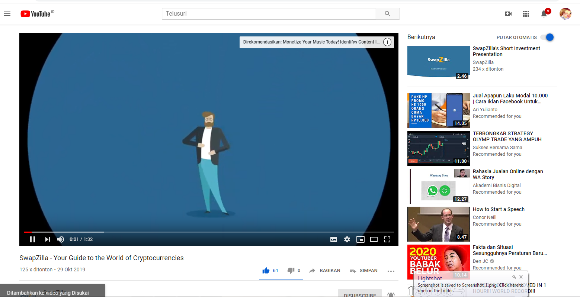580x297 pixels.
Task: Open Olymp Trade strategy video thumbnail
Action: tap(439, 148)
